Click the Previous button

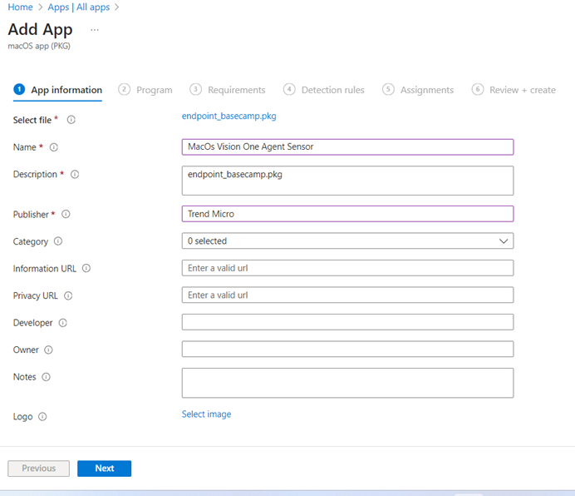[38, 469]
